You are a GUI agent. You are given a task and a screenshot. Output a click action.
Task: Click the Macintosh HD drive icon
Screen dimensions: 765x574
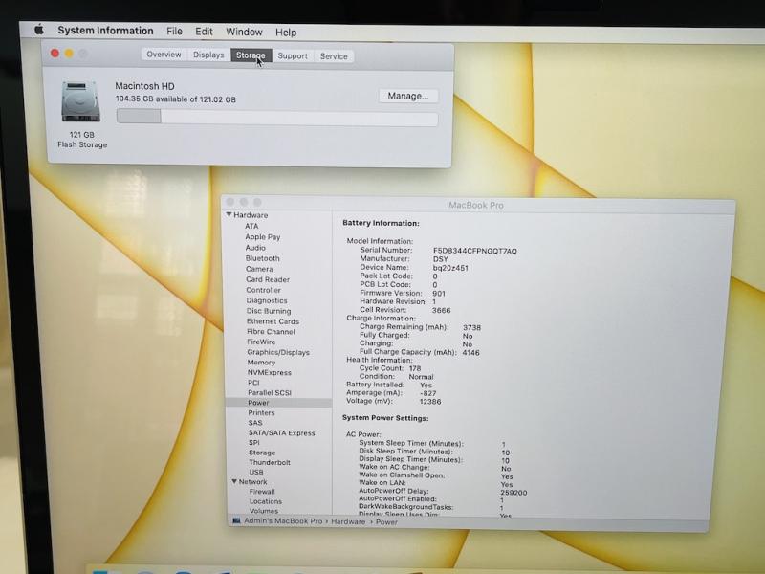click(80, 102)
